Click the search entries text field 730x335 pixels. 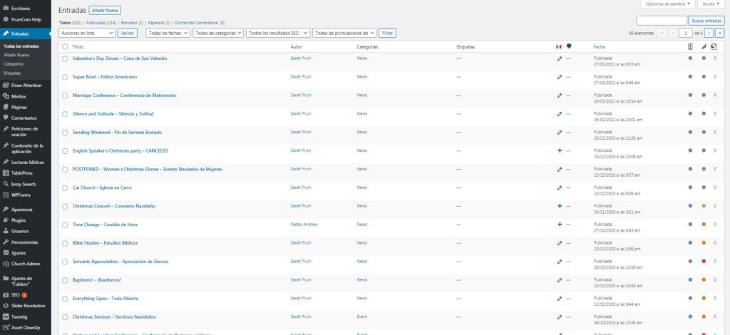(662, 21)
